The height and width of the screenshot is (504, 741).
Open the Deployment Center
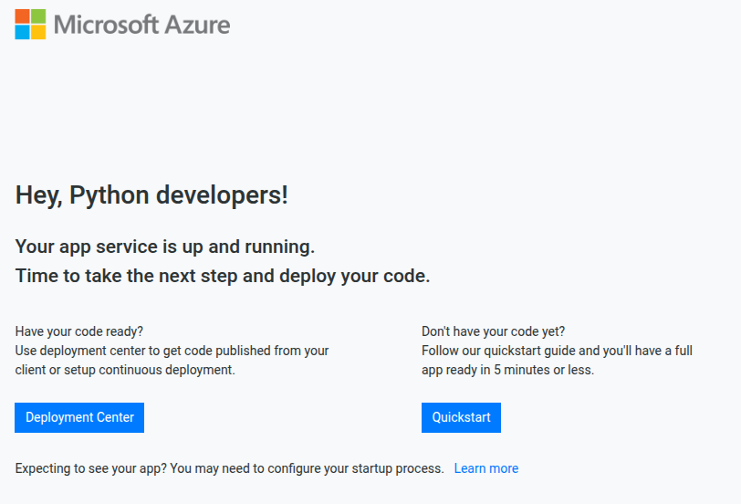79,417
